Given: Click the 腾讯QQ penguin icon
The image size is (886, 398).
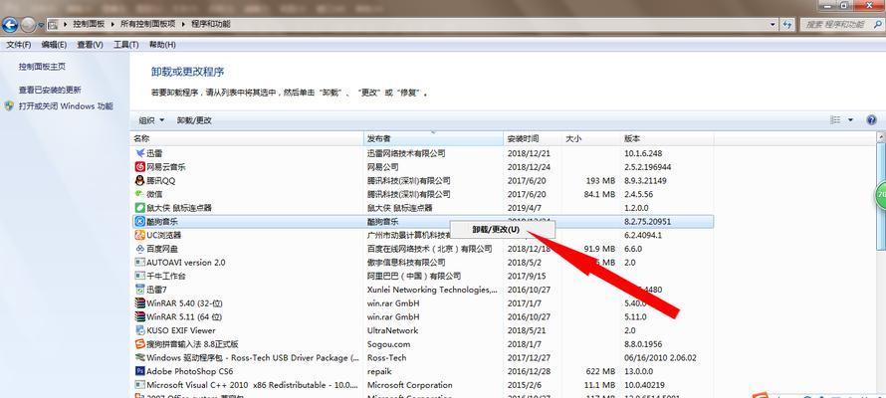Looking at the screenshot, I should 140,181.
